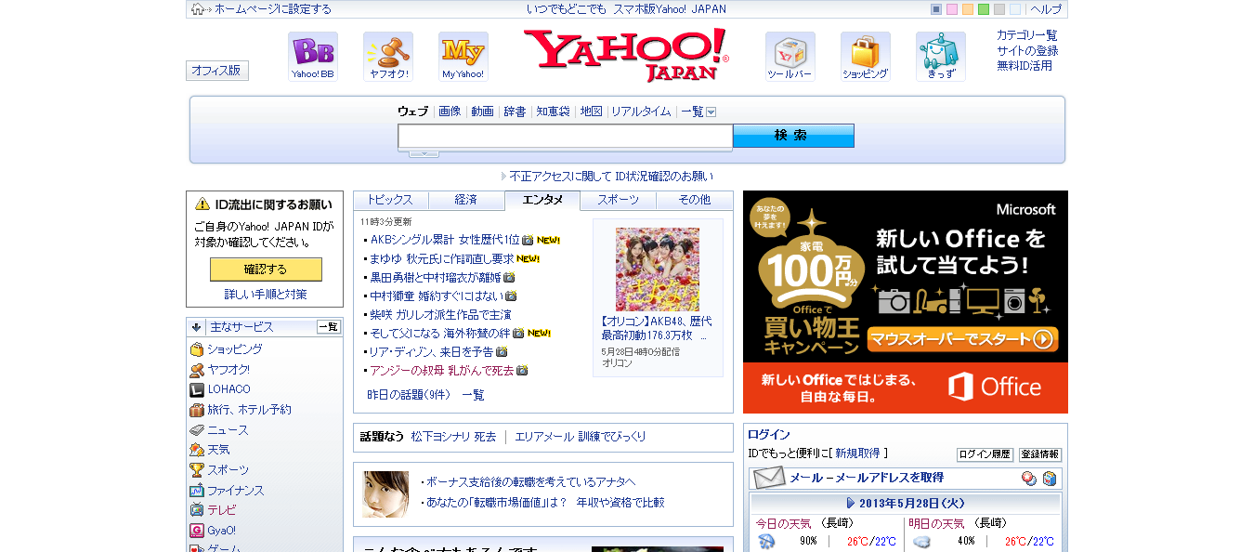The width and height of the screenshot is (1253, 552).
Task: Open the 一覧 search category dropdown arrow
Action: coord(711,112)
